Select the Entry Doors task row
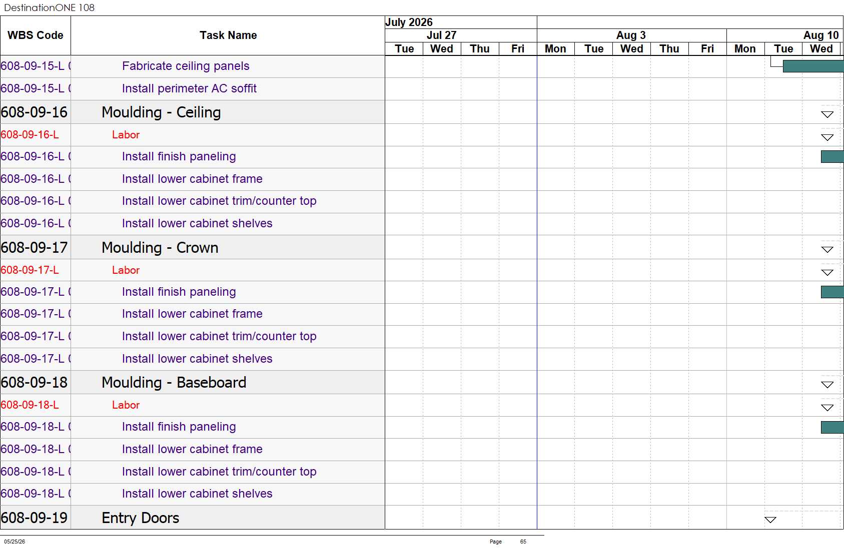The height and width of the screenshot is (548, 844). tap(193, 518)
